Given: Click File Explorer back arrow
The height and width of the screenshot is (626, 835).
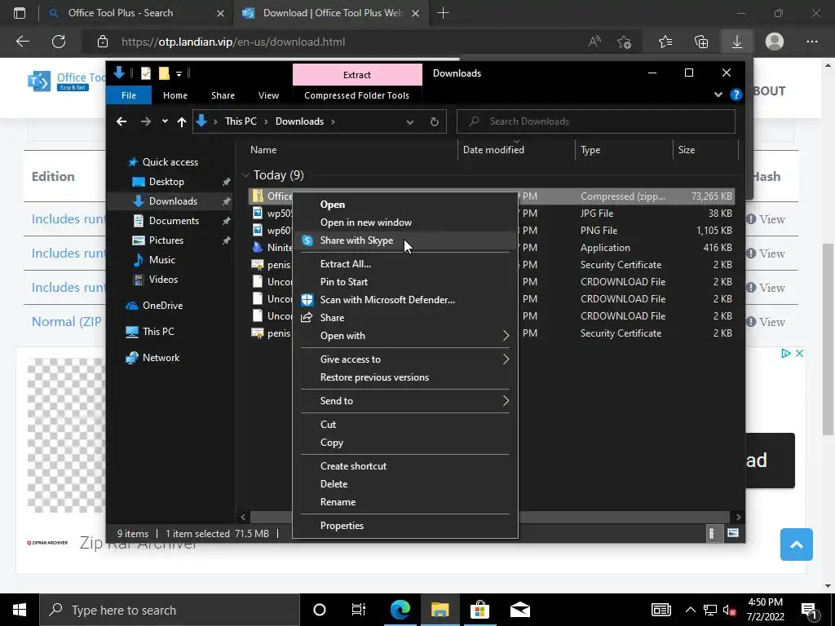Looking at the screenshot, I should point(121,121).
